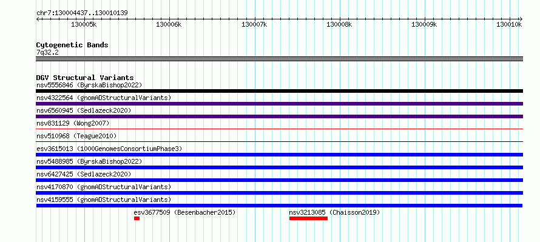
Task: Select the blue nsv4170870 variant bar
Action: pos(279,193)
